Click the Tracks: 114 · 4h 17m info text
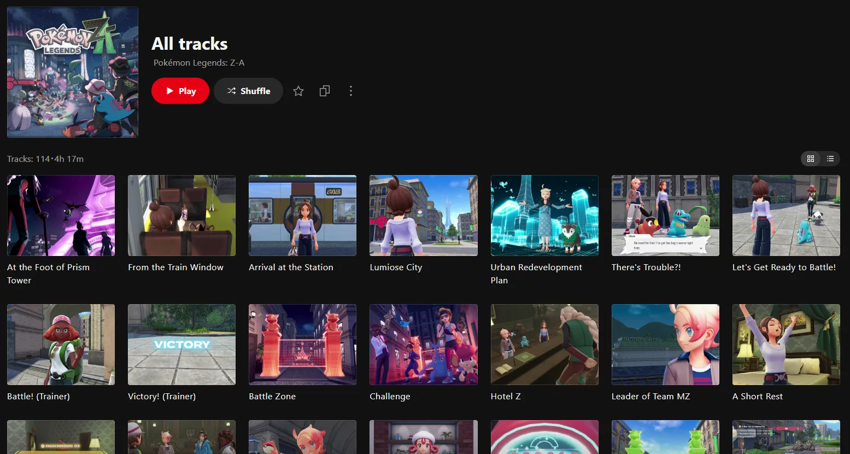Image resolution: width=850 pixels, height=454 pixels. (45, 159)
